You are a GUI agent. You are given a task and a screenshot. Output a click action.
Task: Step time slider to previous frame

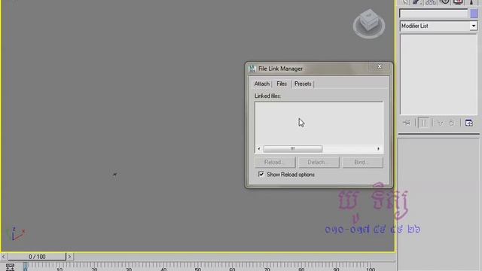pos(3,256)
